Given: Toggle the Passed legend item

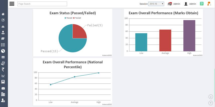Looking at the screenshot, I should tap(68, 18).
